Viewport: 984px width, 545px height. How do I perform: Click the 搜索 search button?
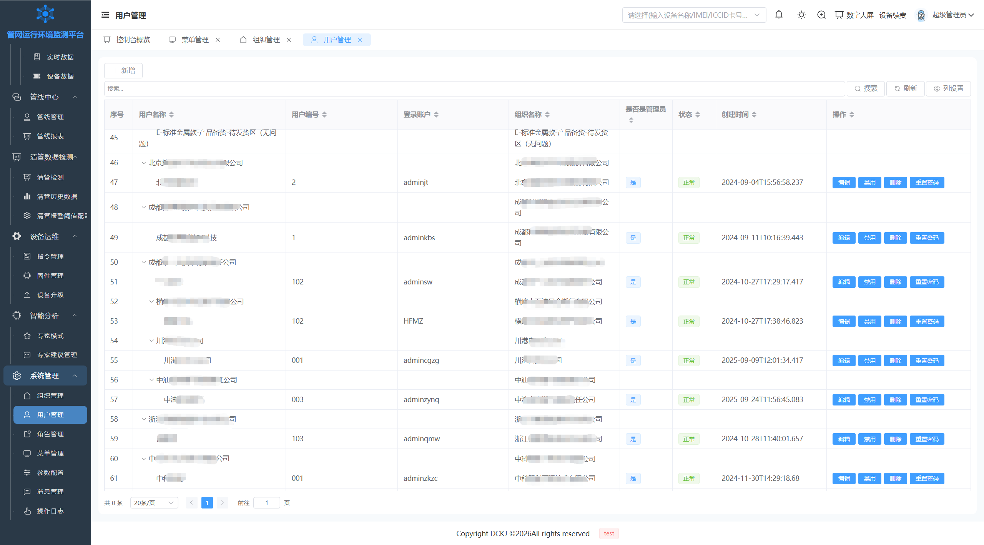pyautogui.click(x=866, y=88)
